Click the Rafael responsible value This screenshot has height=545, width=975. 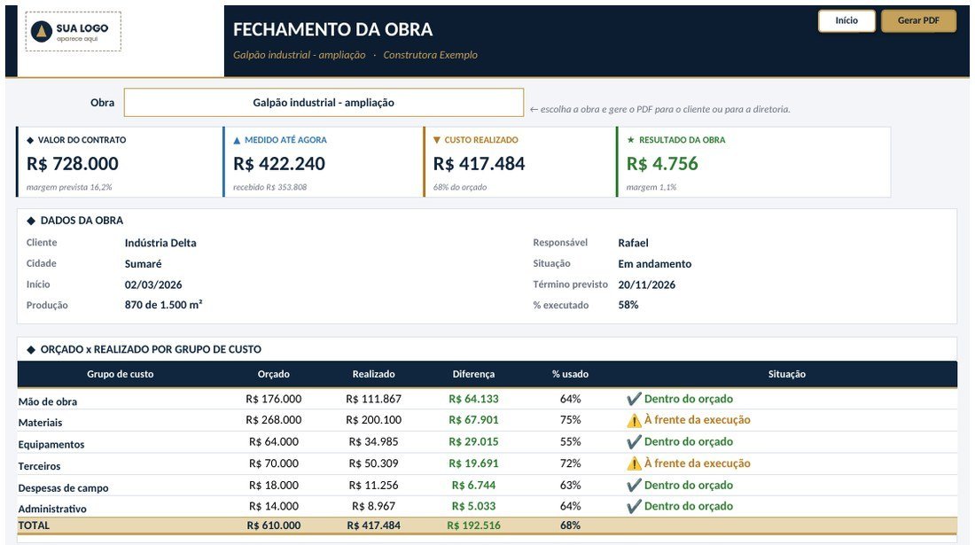click(x=633, y=243)
